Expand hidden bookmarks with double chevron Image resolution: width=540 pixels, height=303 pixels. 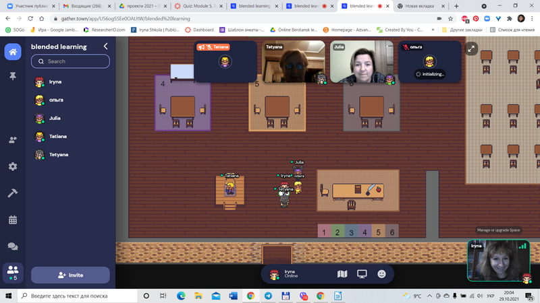coord(433,30)
